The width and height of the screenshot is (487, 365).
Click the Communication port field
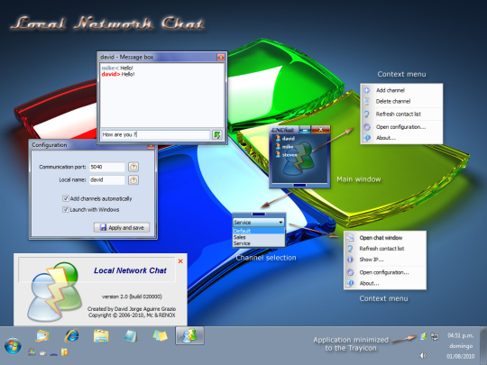(106, 167)
